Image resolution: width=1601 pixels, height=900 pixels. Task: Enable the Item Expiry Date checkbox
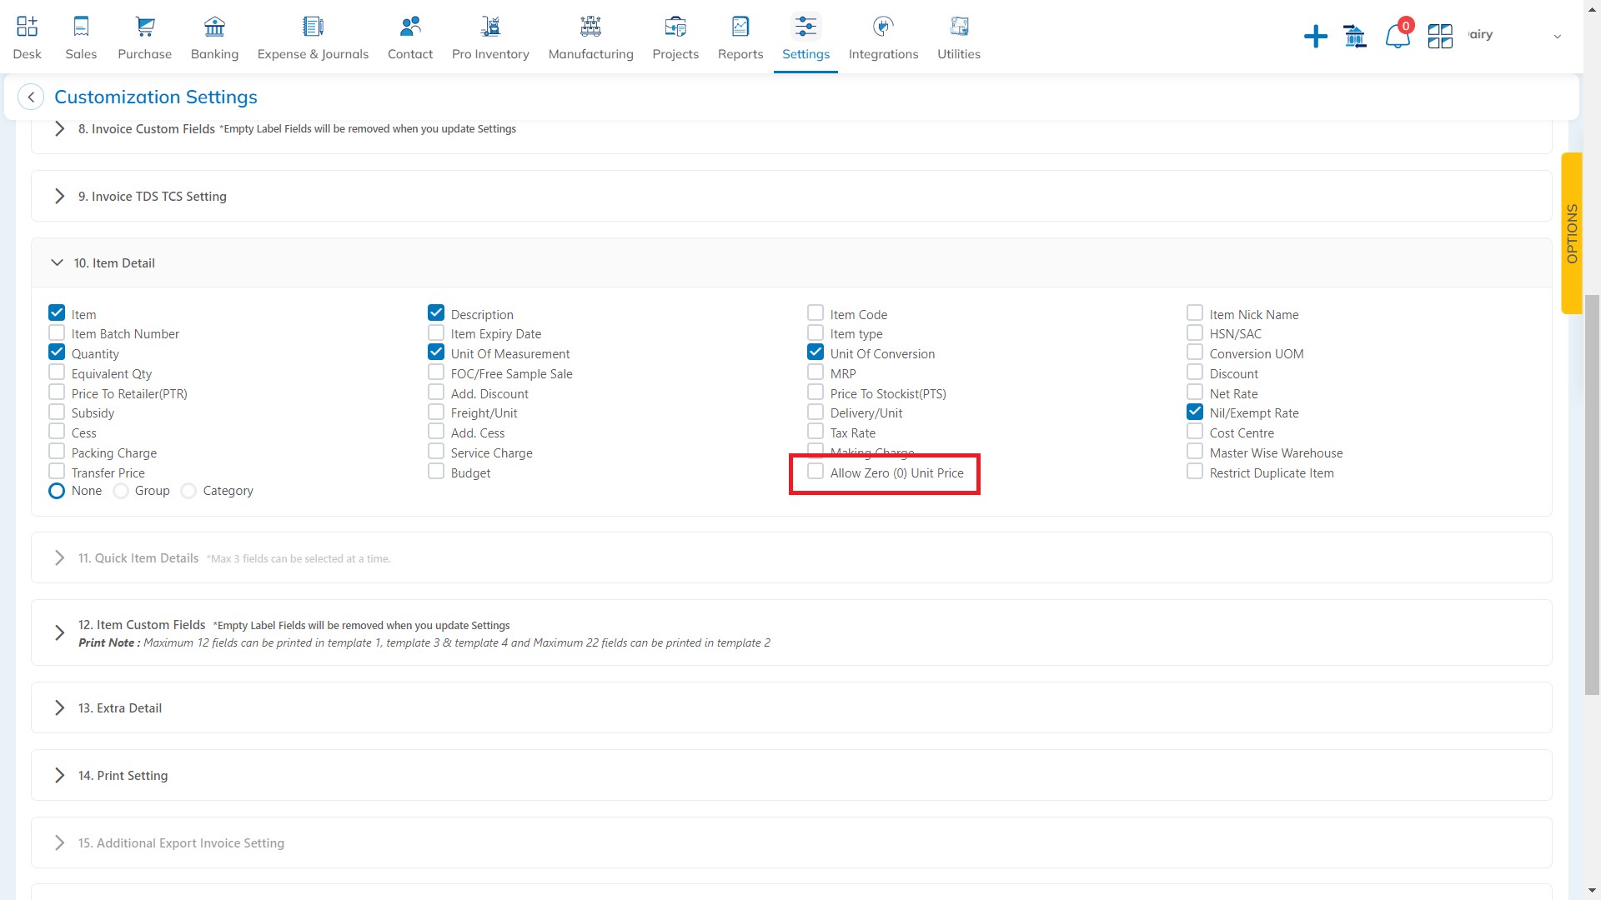[x=436, y=332]
